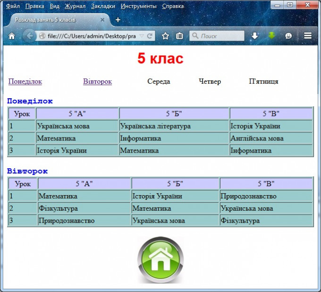
Task: Open the Файл menu
Action: tap(13, 6)
